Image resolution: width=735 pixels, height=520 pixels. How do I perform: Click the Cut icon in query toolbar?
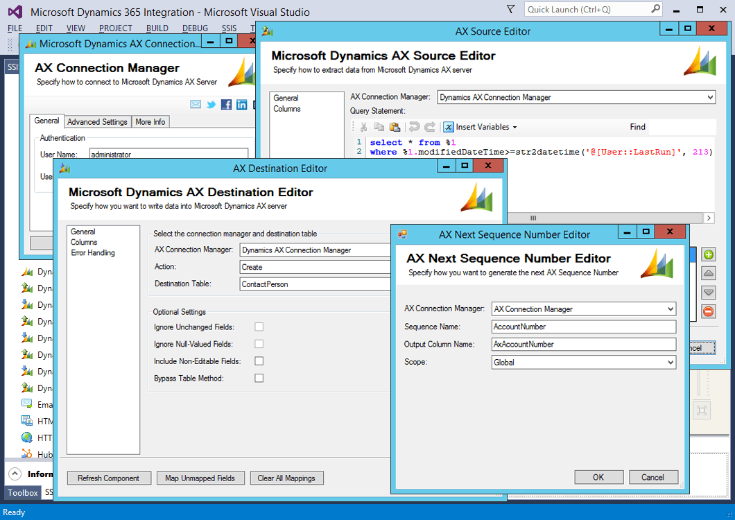pyautogui.click(x=363, y=127)
